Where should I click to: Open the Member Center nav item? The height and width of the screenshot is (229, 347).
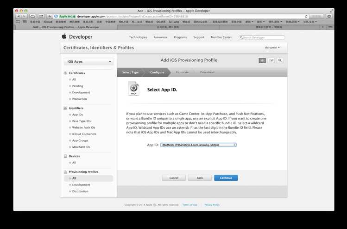(x=221, y=37)
